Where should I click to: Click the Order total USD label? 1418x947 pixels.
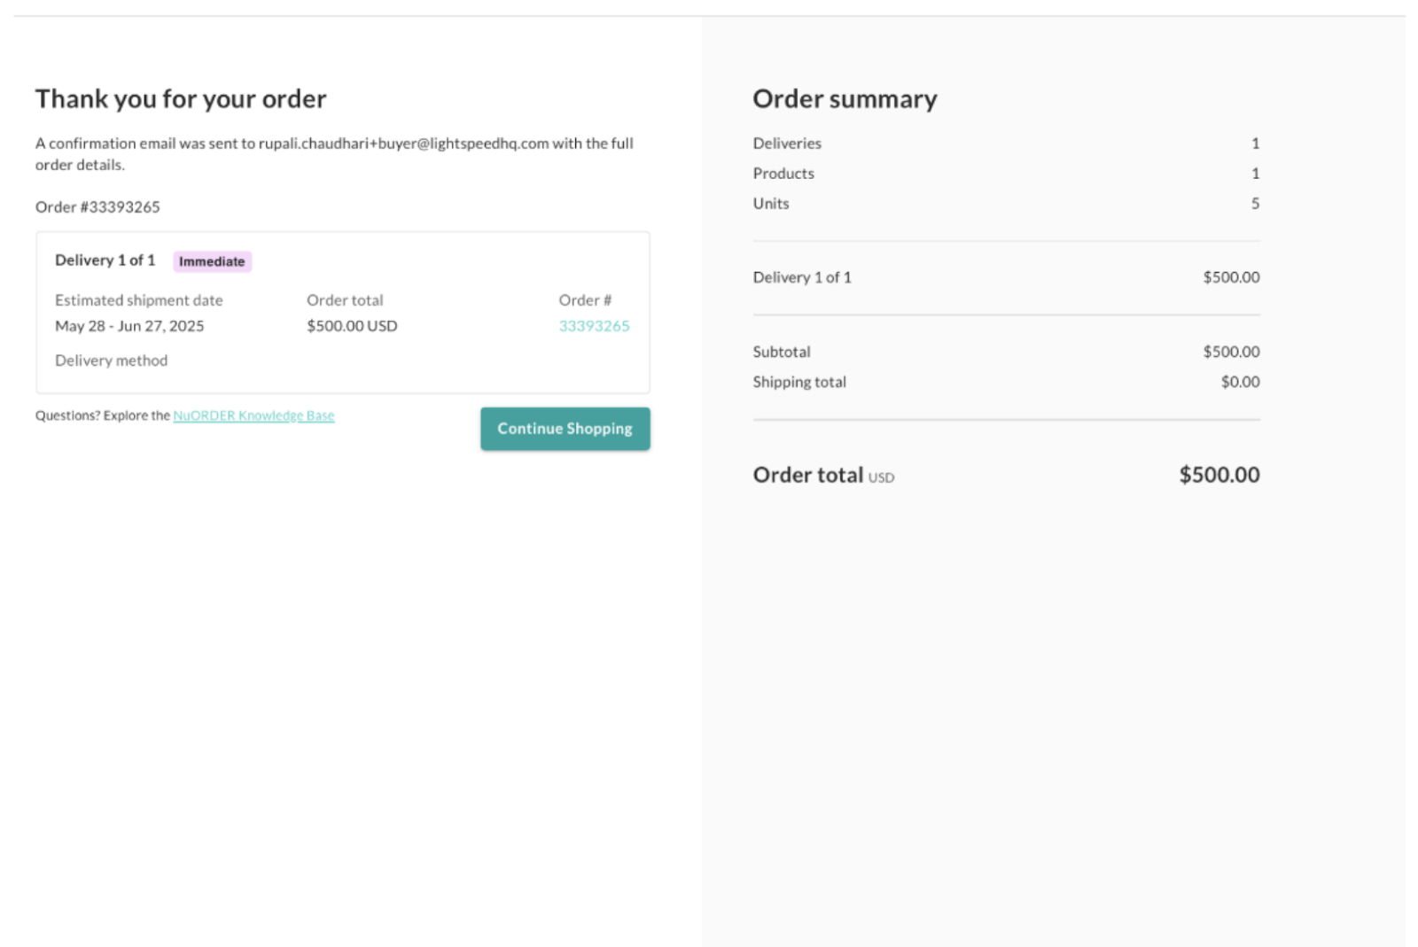(822, 475)
